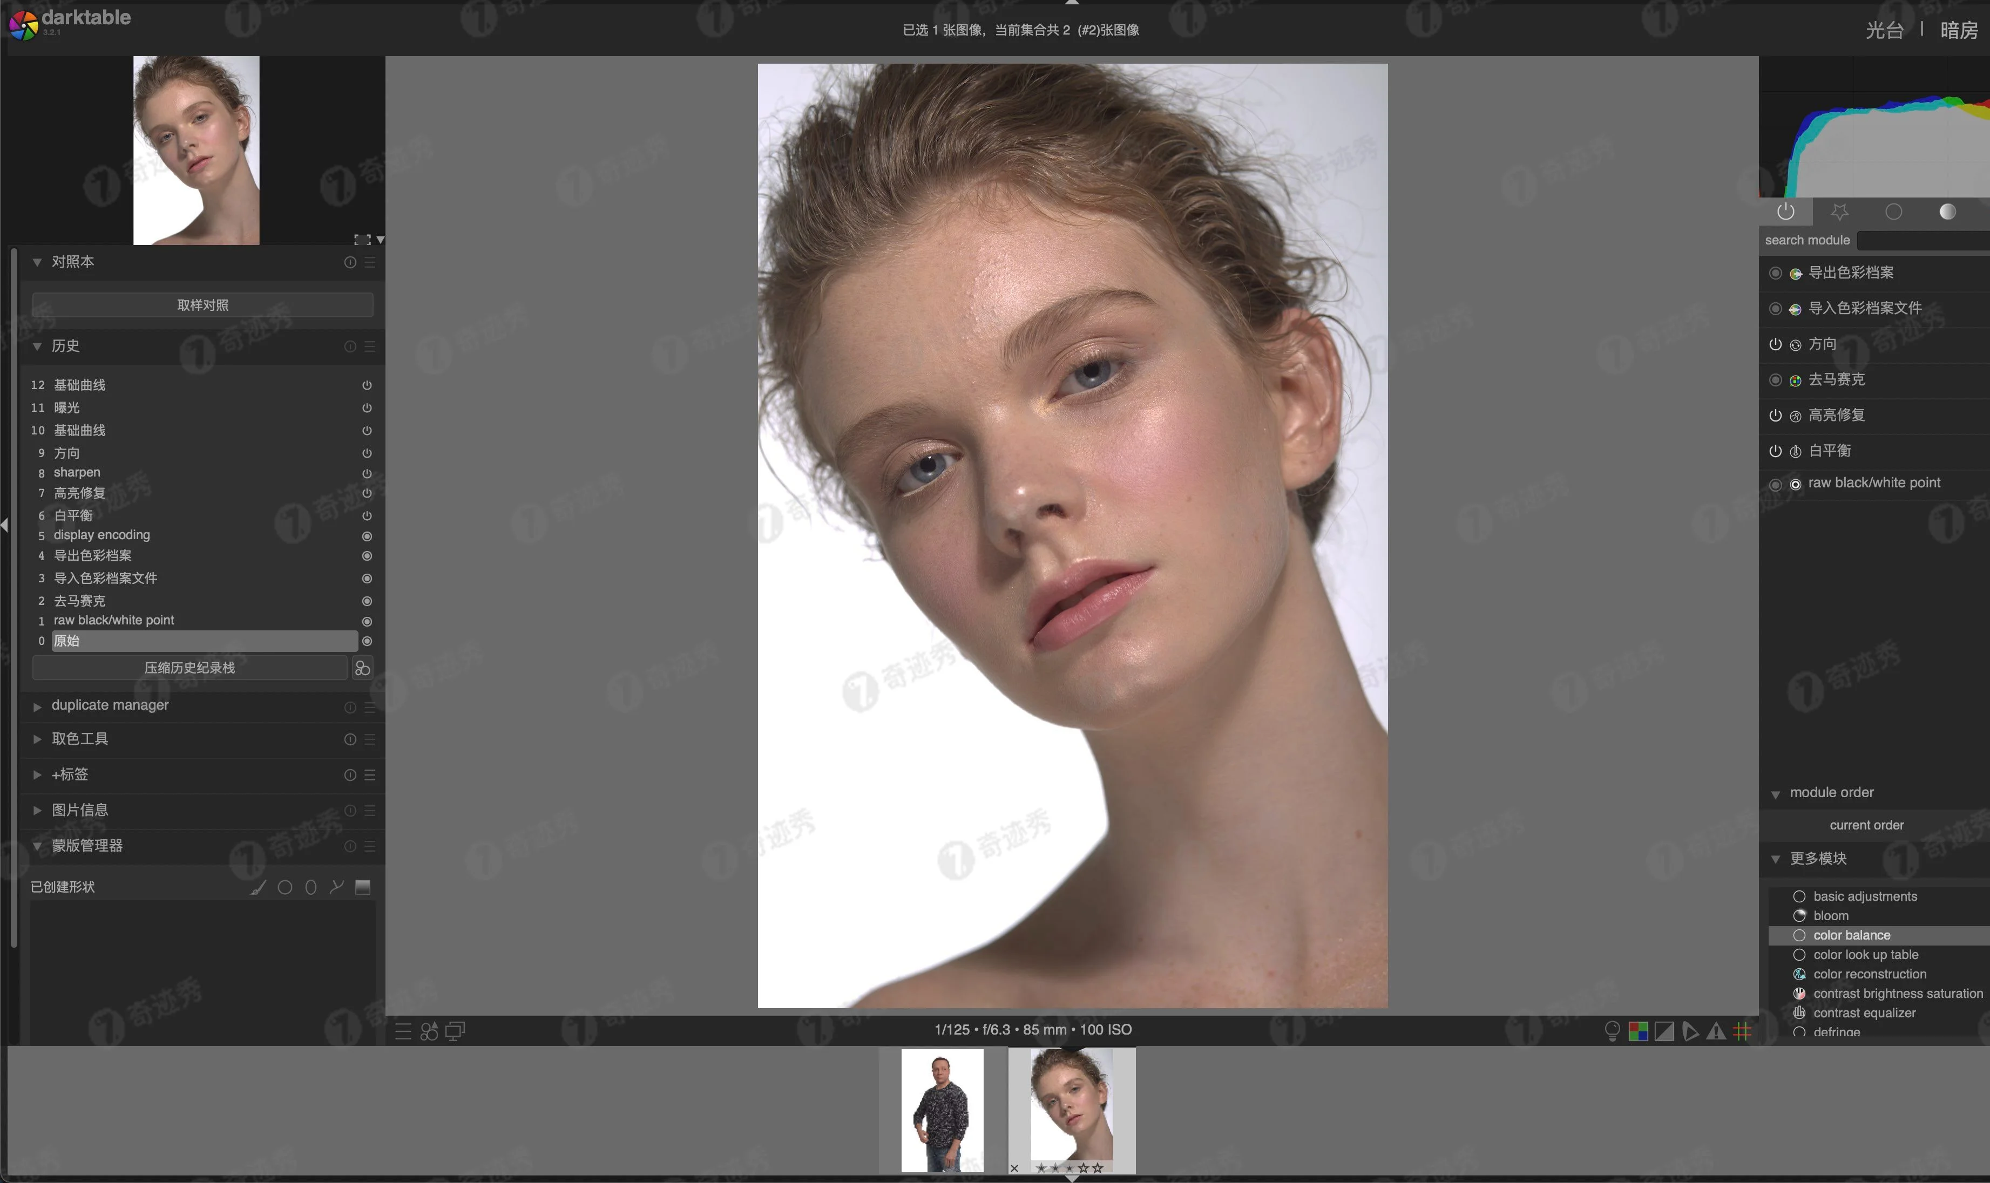Screen dimensions: 1990x1183
Task: Switch to the 光台 view
Action: [x=1886, y=30]
